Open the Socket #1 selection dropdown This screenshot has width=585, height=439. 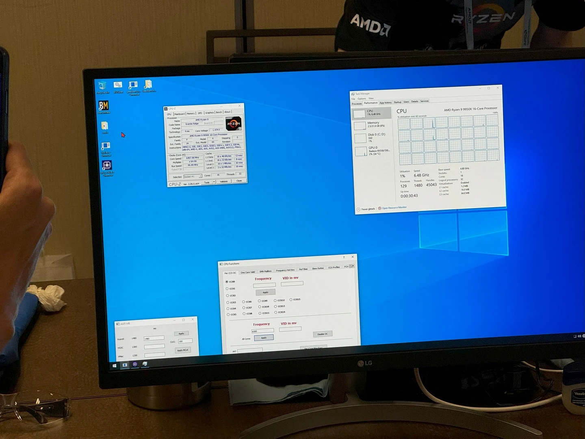(x=193, y=176)
